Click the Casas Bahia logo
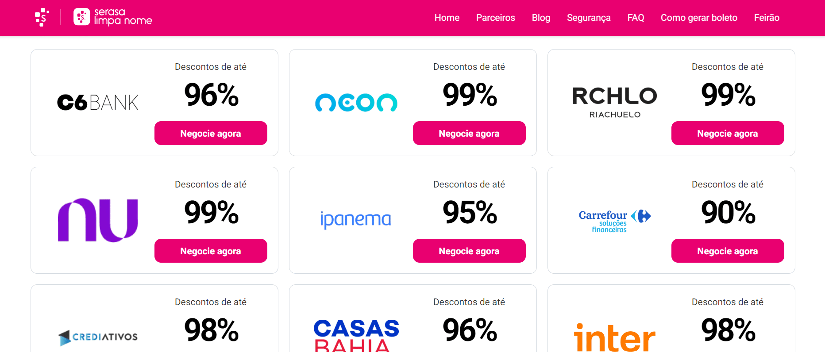Screen dimensions: 825x352 coord(356,335)
